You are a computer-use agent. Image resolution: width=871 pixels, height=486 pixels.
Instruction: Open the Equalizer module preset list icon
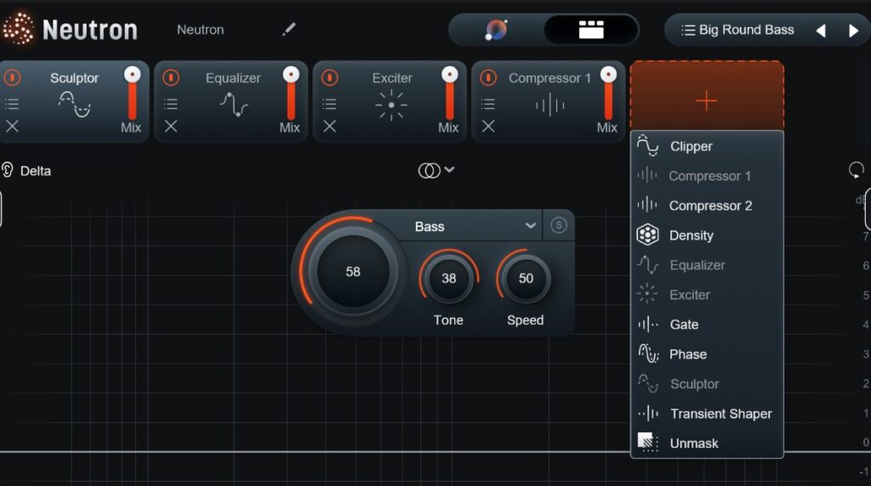pos(170,104)
